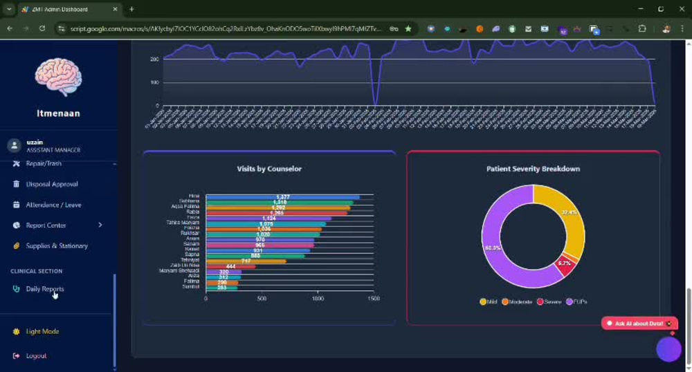
Task: Click the logout arrow icon
Action: (17, 355)
